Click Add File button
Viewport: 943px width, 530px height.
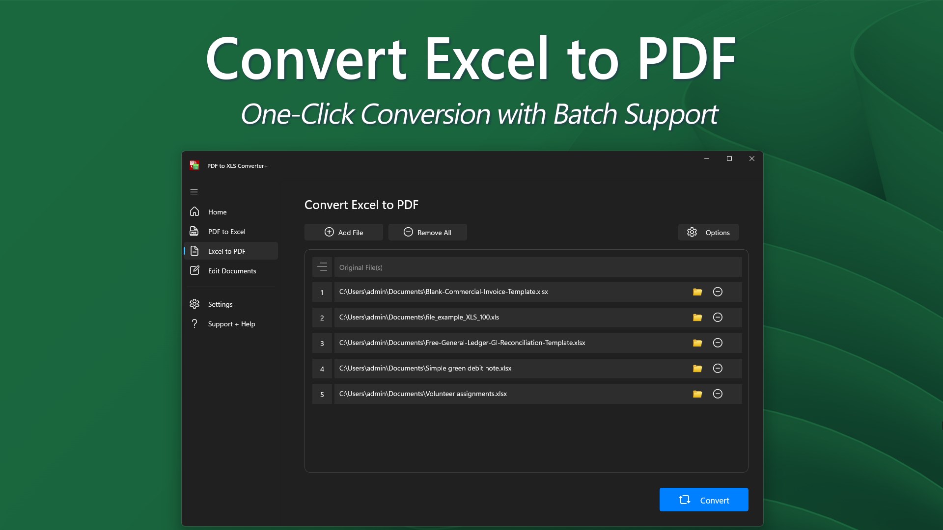[344, 232]
